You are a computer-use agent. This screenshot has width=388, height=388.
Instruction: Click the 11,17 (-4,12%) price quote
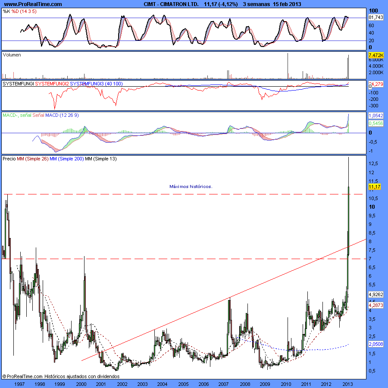click(221, 4)
